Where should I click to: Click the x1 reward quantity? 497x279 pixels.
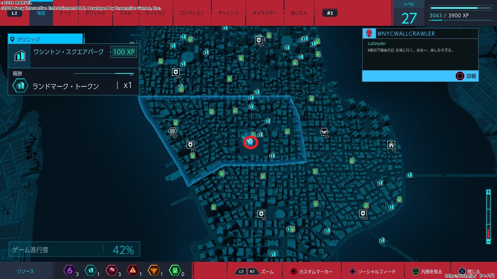(x=127, y=85)
